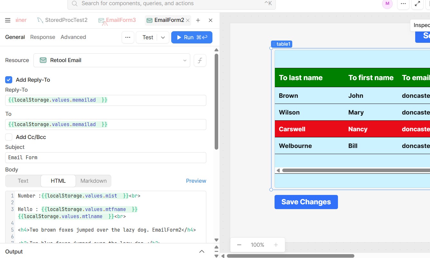Expand the Output panel chevron
This screenshot has height=258, width=430.
202,252
